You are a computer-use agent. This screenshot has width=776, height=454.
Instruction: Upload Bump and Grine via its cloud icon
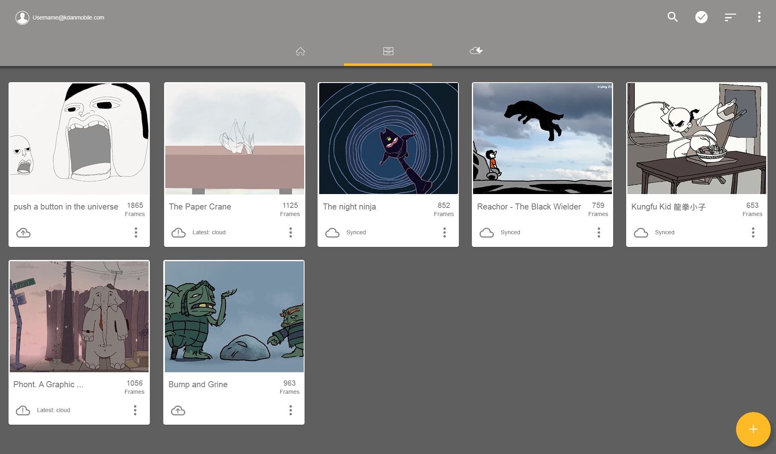tap(178, 410)
